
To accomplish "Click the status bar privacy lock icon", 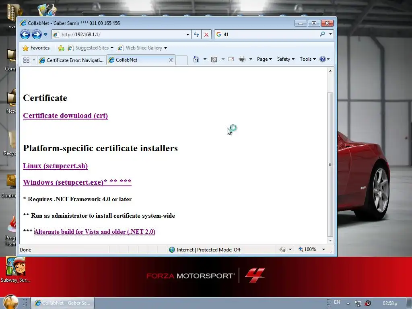I will [x=283, y=249].
